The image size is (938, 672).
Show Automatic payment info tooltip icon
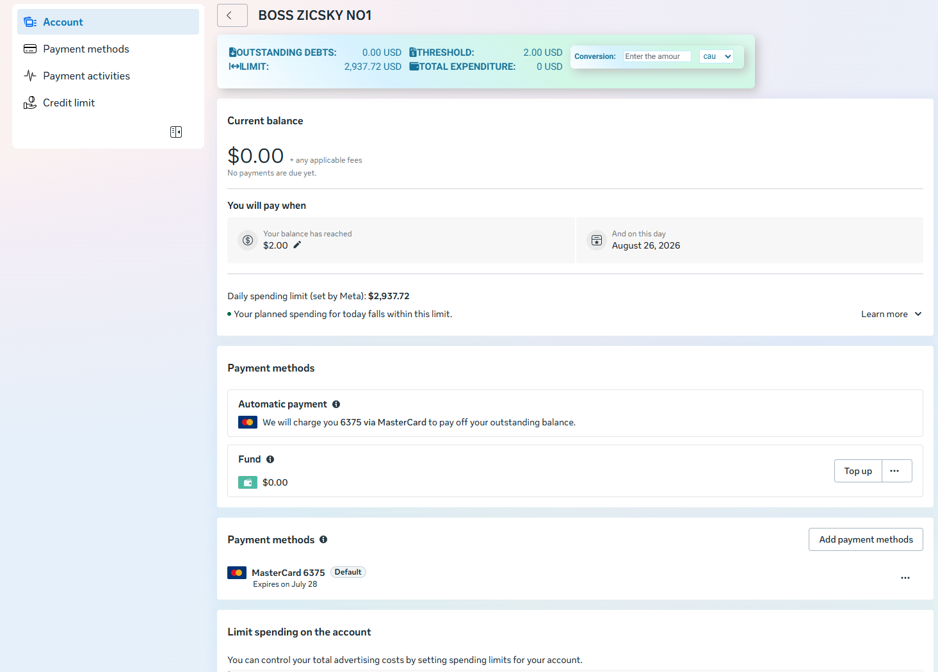pyautogui.click(x=336, y=404)
